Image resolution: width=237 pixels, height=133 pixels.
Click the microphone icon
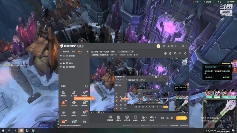(x=143, y=117)
